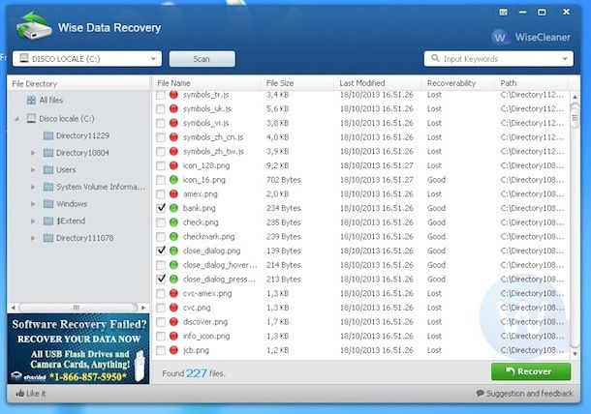Image resolution: width=591 pixels, height=414 pixels.
Task: Open the settings menu icon in title bar
Action: (x=503, y=12)
